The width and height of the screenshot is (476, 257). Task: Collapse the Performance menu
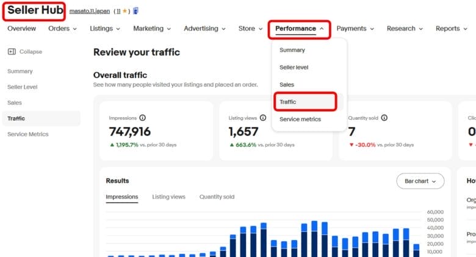[299, 29]
